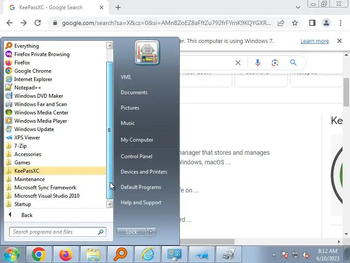Click the Lock button

(132, 232)
